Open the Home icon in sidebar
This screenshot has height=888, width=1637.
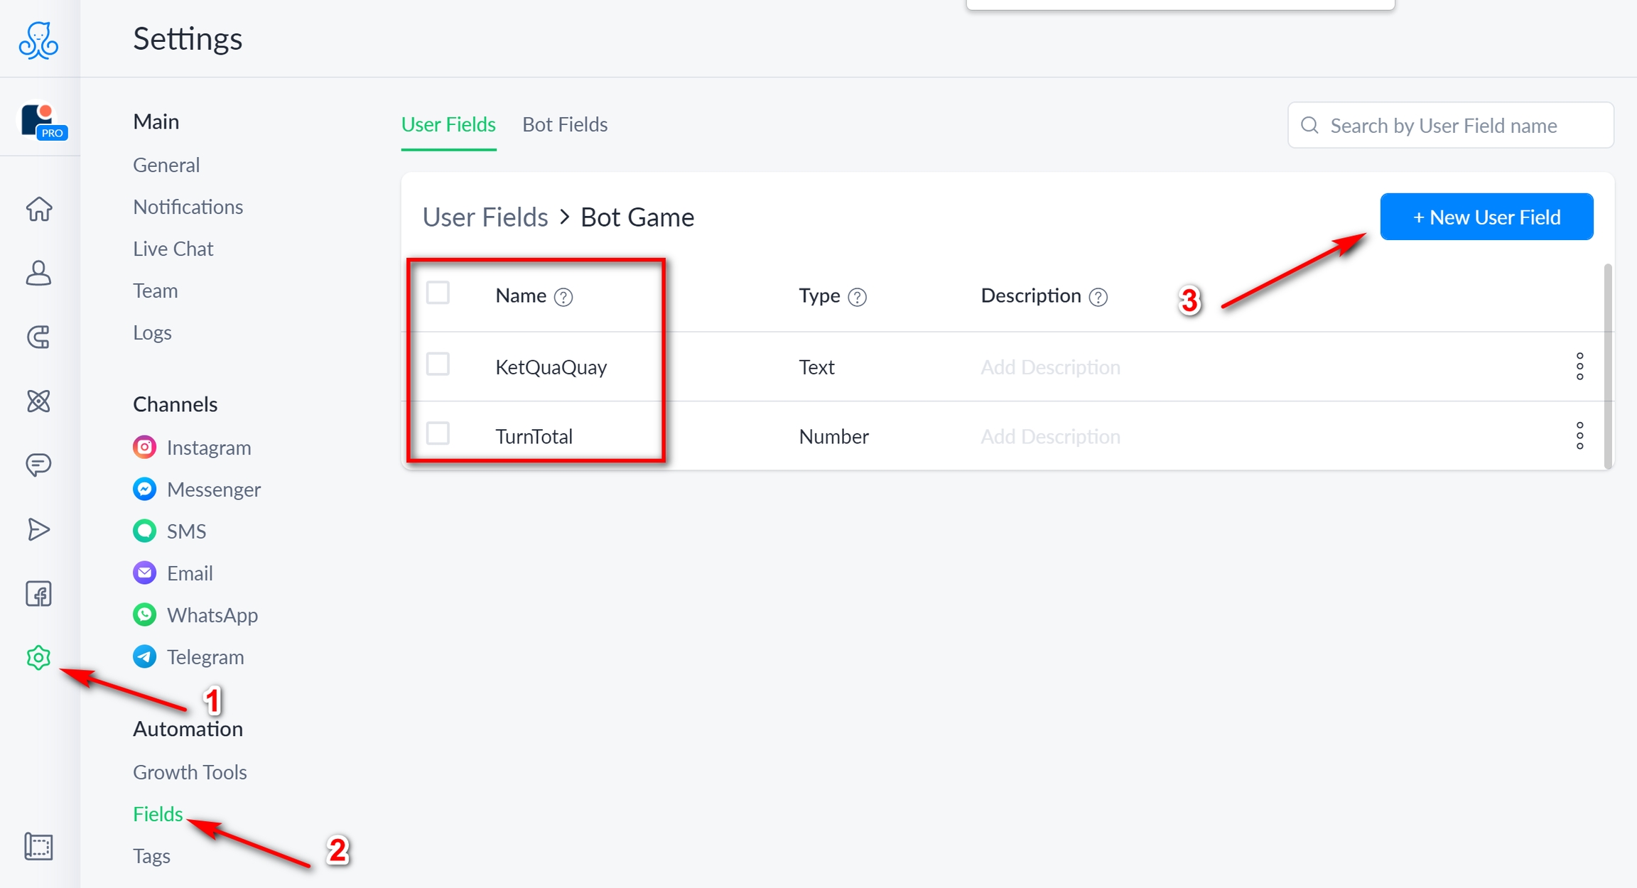pos(39,209)
